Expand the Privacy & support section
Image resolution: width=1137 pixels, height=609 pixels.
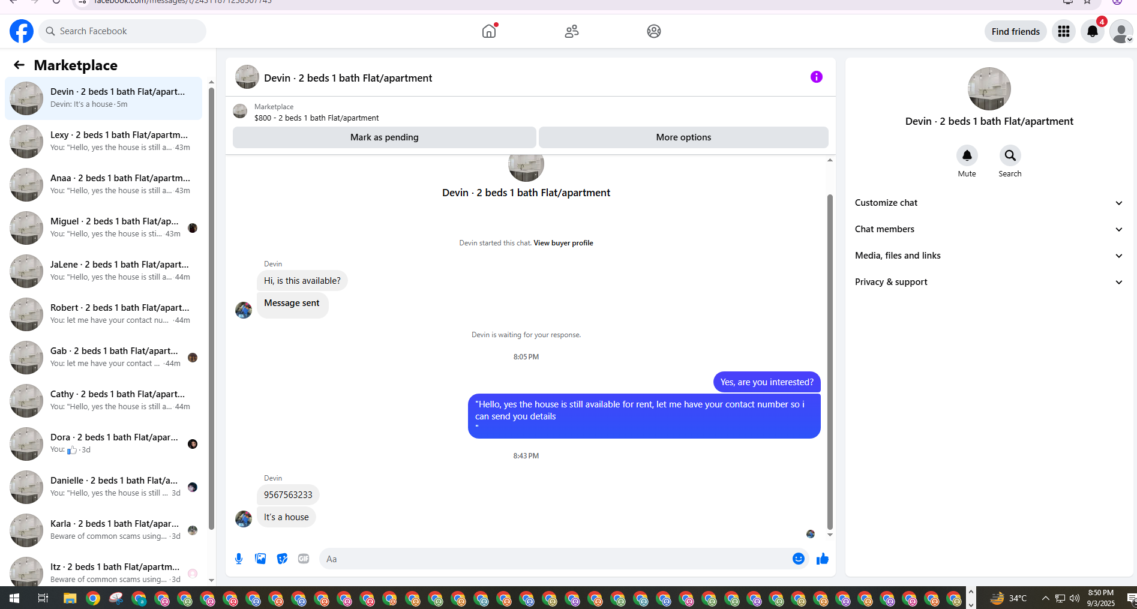click(989, 282)
